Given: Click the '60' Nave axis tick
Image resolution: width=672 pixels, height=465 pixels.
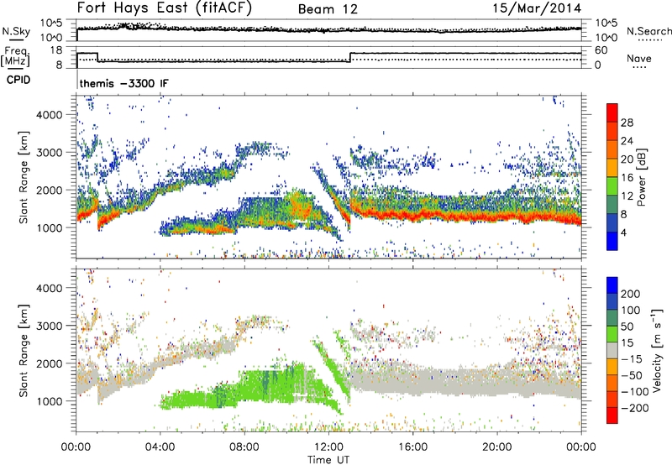Looking at the screenshot, I should [601, 50].
